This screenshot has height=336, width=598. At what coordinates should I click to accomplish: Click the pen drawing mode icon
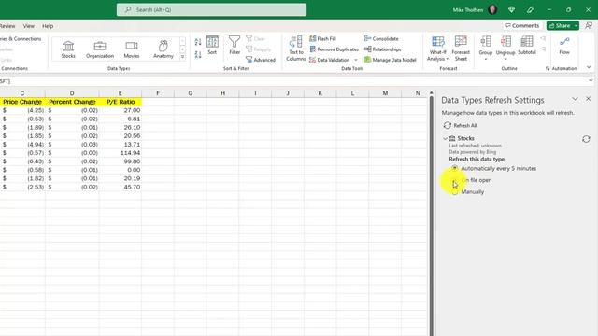click(x=530, y=9)
